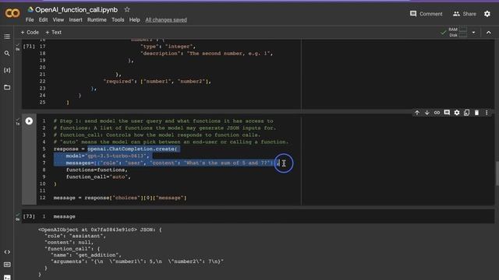Open more cell actions menu
The image size is (499, 280).
tap(487, 113)
